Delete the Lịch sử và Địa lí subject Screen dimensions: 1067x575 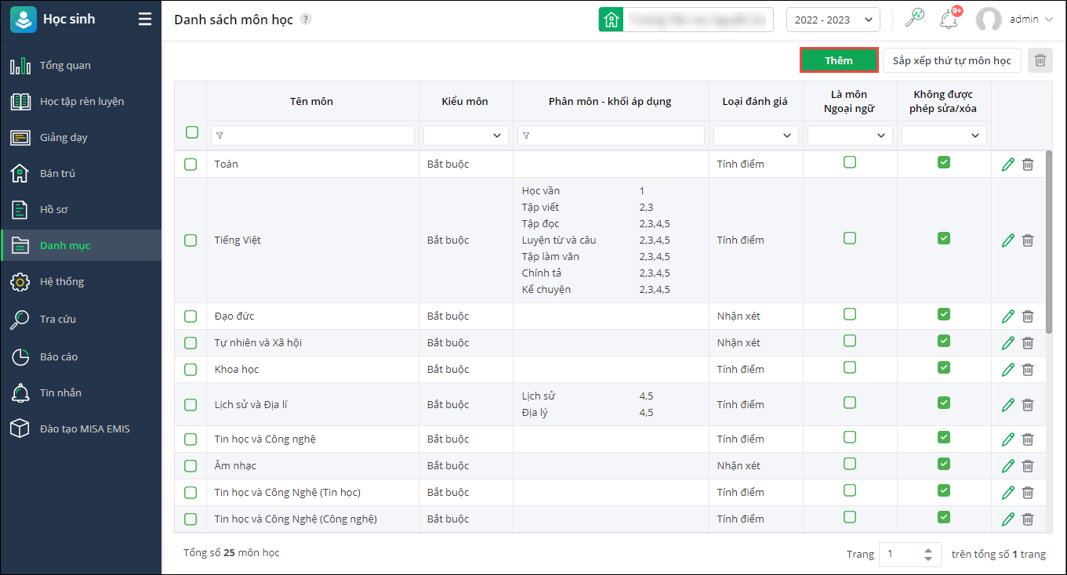(1028, 405)
